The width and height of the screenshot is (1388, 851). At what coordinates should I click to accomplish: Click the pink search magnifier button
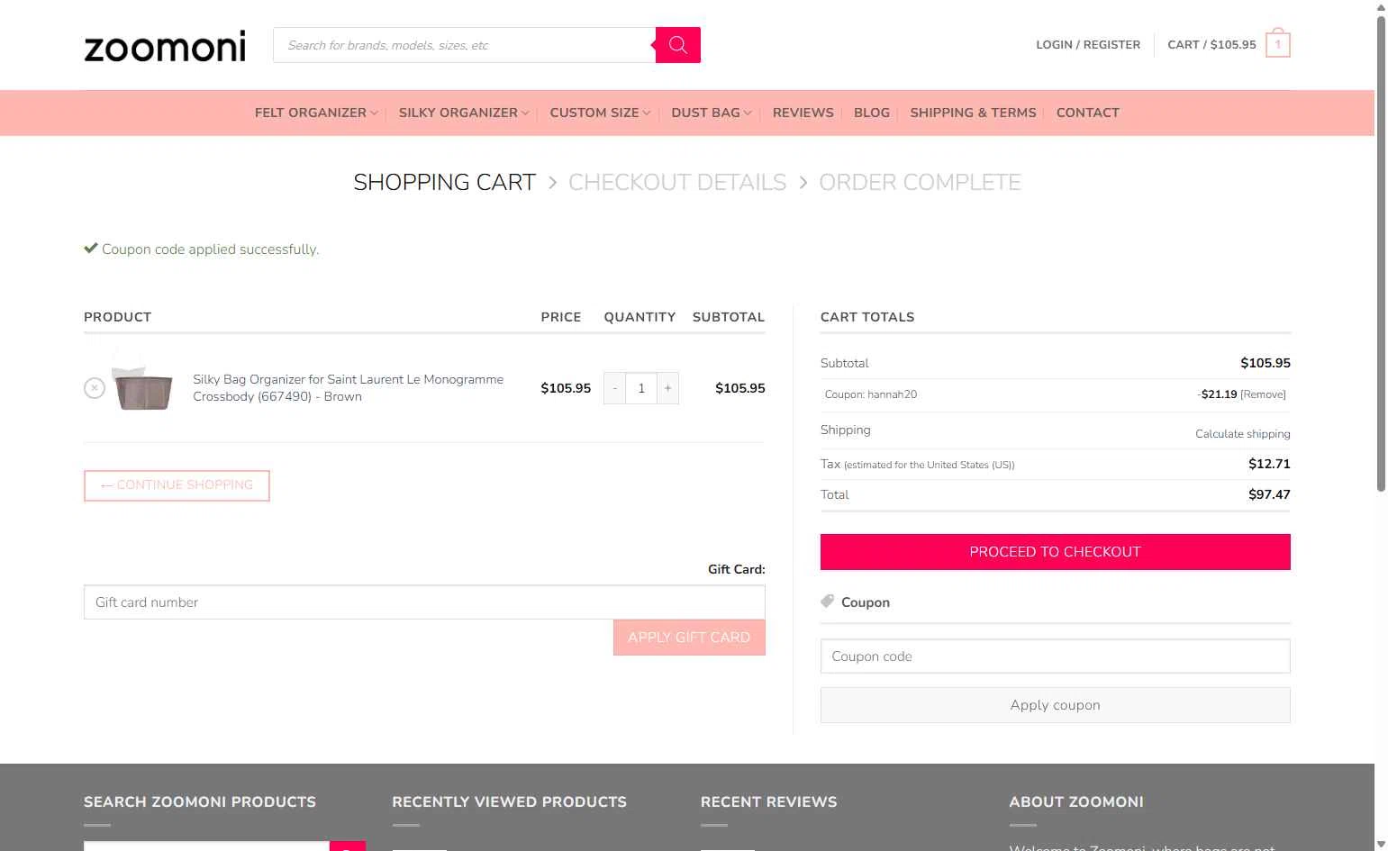678,45
